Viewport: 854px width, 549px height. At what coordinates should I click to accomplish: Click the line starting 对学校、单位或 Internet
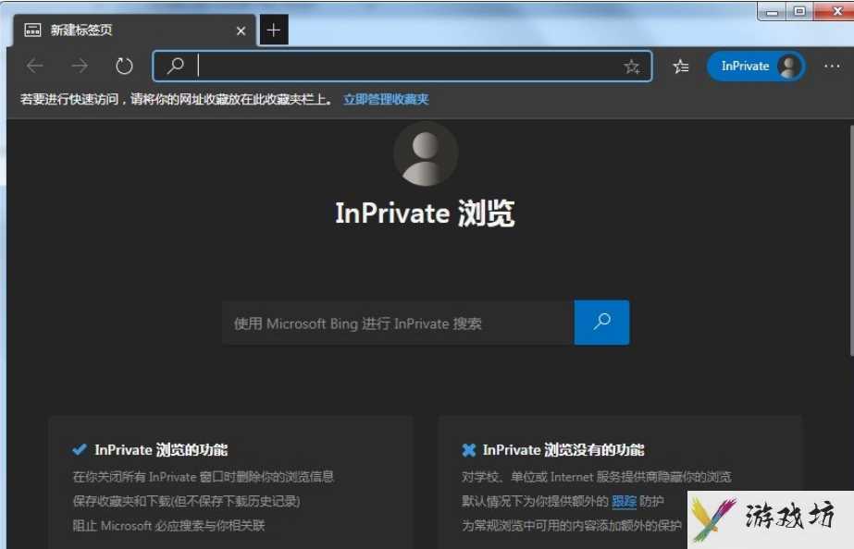[597, 477]
